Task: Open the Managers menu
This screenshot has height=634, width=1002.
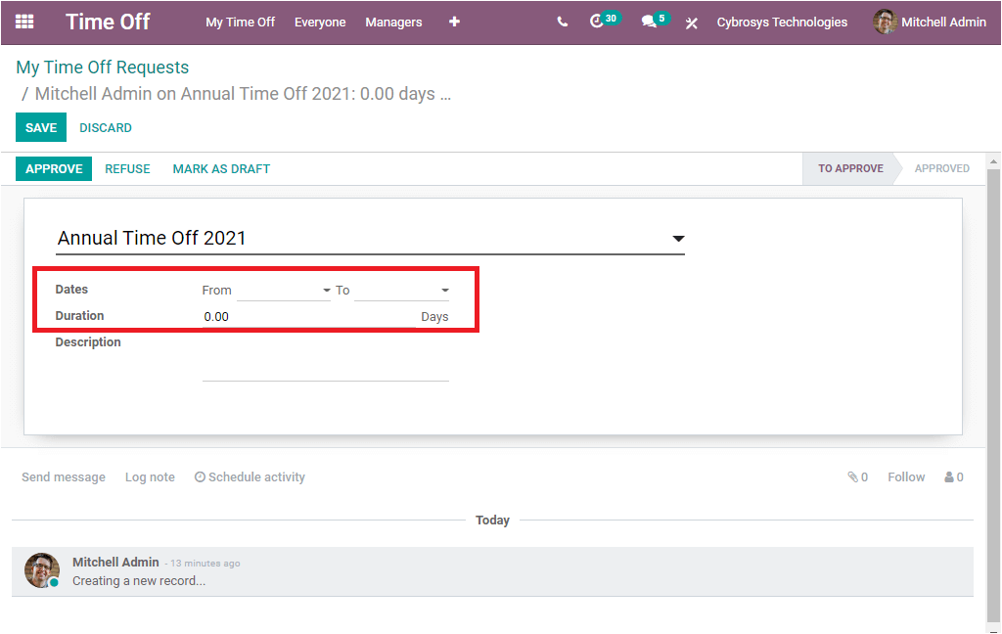Action: click(393, 22)
